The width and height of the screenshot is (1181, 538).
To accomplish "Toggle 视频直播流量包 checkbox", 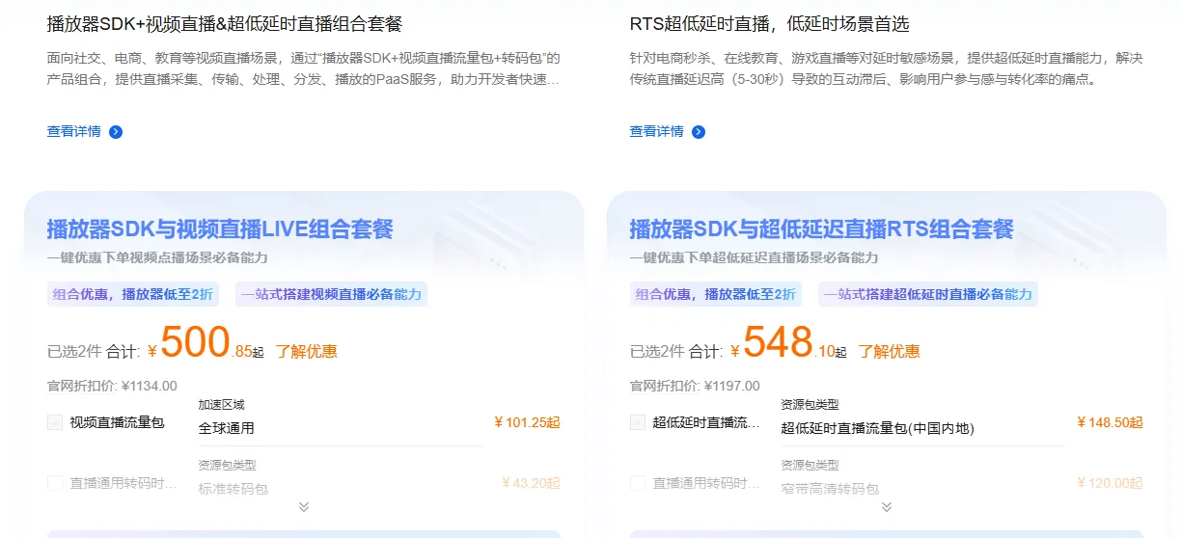I will click(x=55, y=422).
